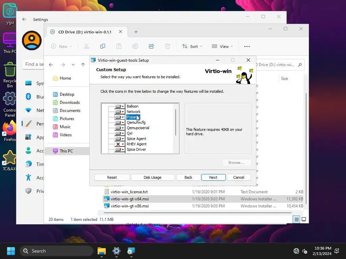Open See more options ellipsis menu
This screenshot has height=259, width=346.
247,47
